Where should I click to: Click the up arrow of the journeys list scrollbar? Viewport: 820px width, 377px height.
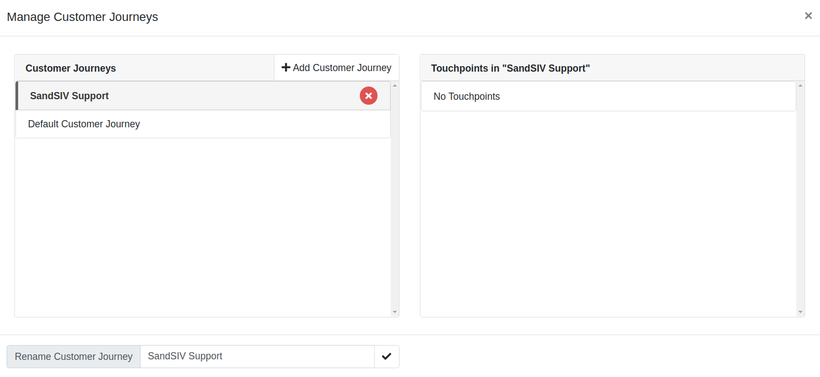(x=395, y=85)
